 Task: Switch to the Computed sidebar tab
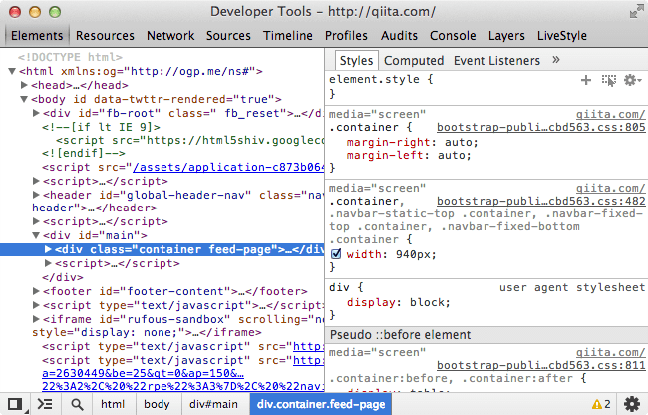click(414, 60)
